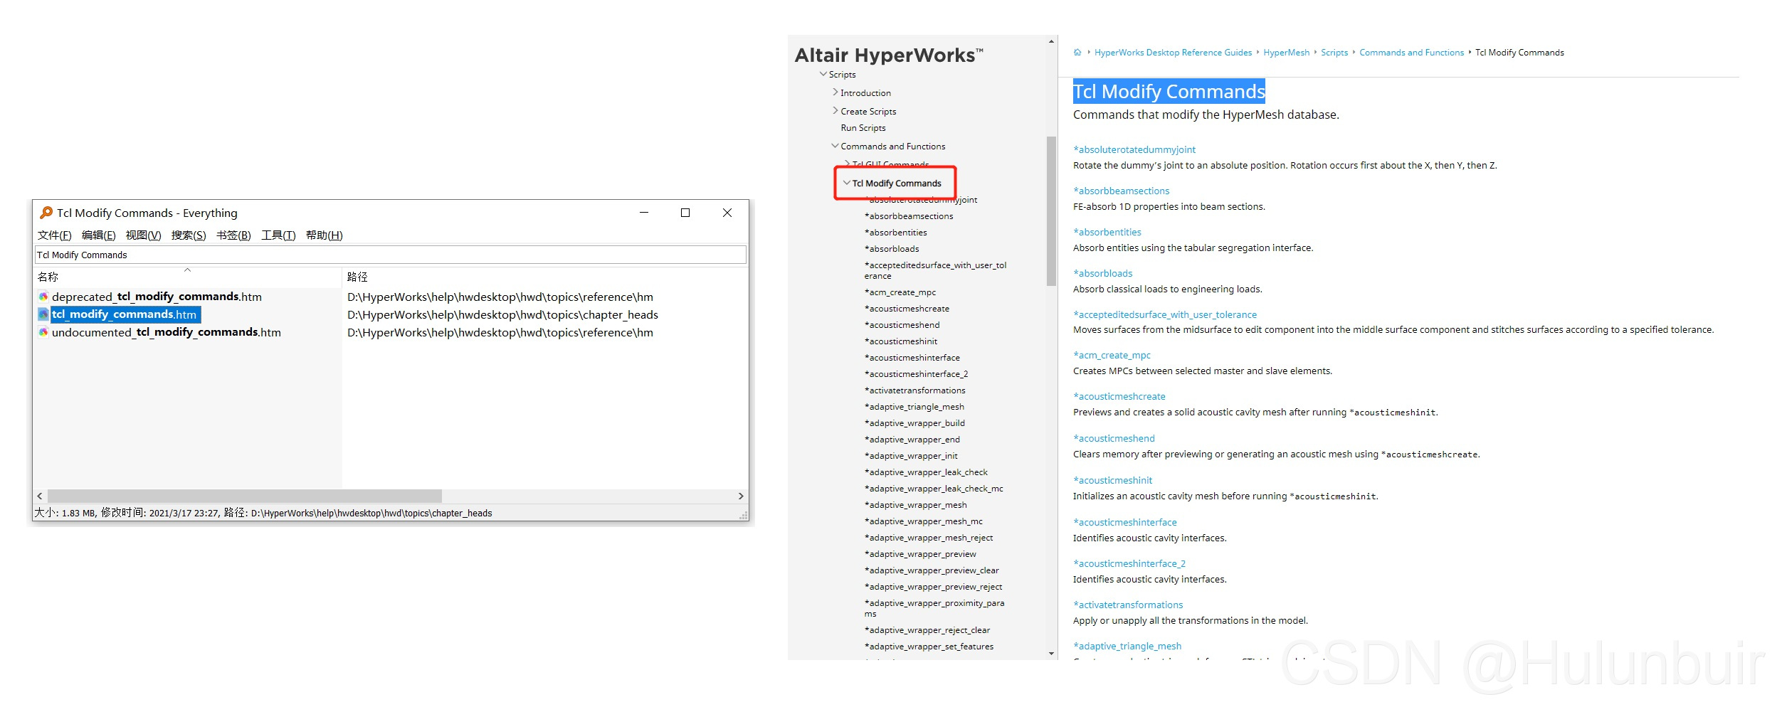Open the 书签(B) menu
This screenshot has width=1777, height=702.
(x=233, y=235)
